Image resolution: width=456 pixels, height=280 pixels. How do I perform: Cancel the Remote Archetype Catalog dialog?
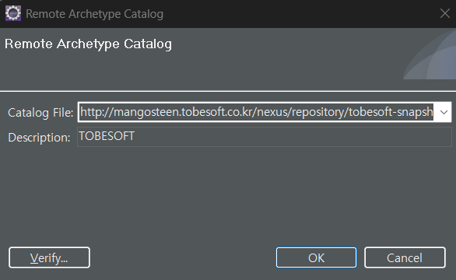coord(405,257)
